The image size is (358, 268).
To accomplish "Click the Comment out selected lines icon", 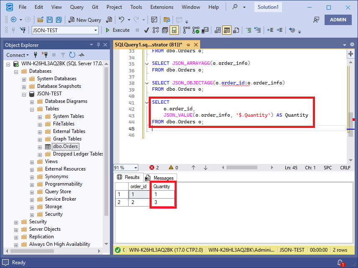I will coord(249,30).
